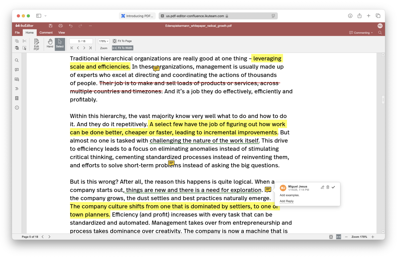
Task: Go to next page in ribbon
Action: tap(84, 48)
